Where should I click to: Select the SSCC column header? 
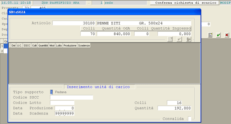pos(27,46)
